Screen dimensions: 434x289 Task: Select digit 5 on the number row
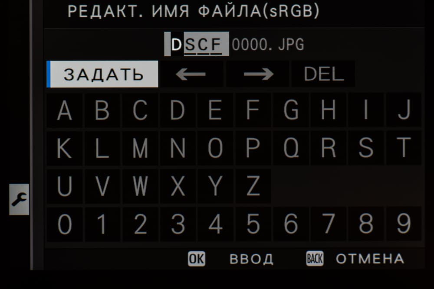[x=253, y=224]
